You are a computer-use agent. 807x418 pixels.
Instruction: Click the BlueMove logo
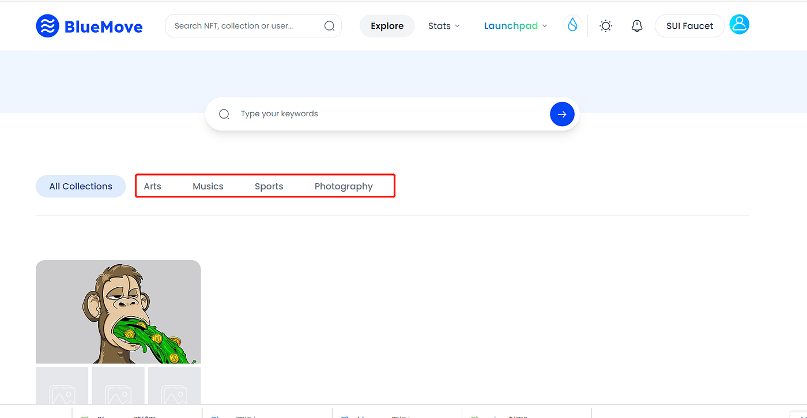click(x=89, y=26)
